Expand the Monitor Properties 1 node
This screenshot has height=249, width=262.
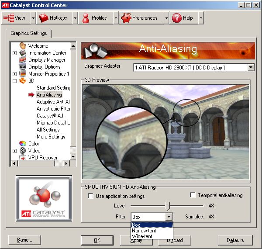click(x=15, y=74)
